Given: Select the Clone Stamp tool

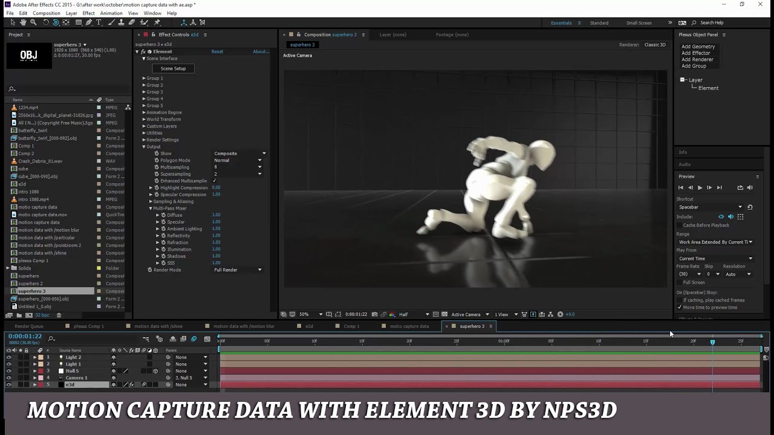Looking at the screenshot, I should tap(122, 22).
